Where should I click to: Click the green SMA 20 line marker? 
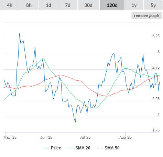71,148
